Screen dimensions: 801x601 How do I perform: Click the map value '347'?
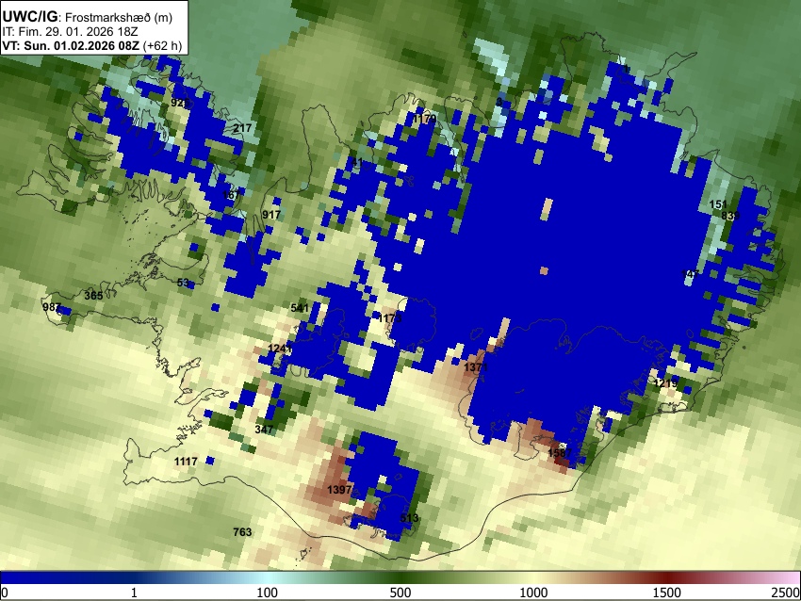(x=264, y=430)
